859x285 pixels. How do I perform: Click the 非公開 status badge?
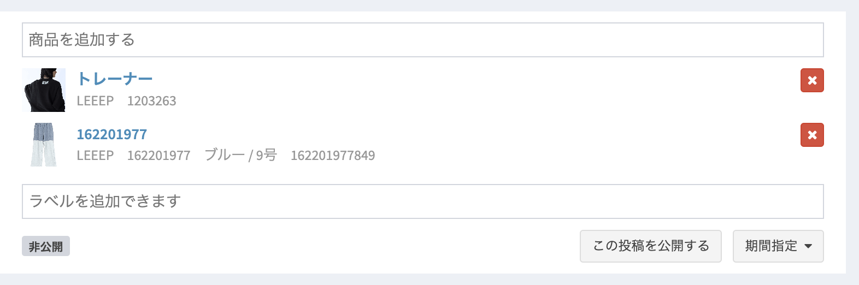tap(46, 246)
